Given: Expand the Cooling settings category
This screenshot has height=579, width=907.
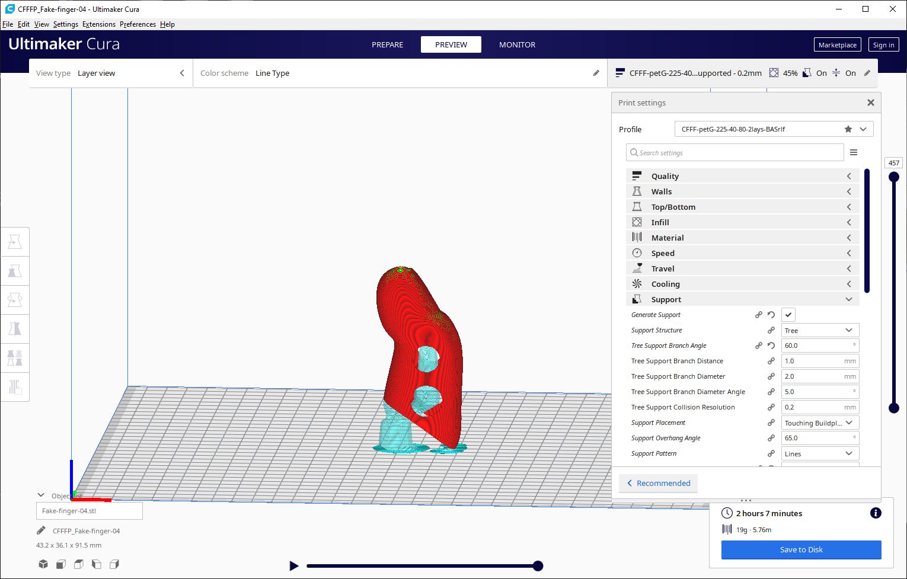Looking at the screenshot, I should click(x=742, y=284).
